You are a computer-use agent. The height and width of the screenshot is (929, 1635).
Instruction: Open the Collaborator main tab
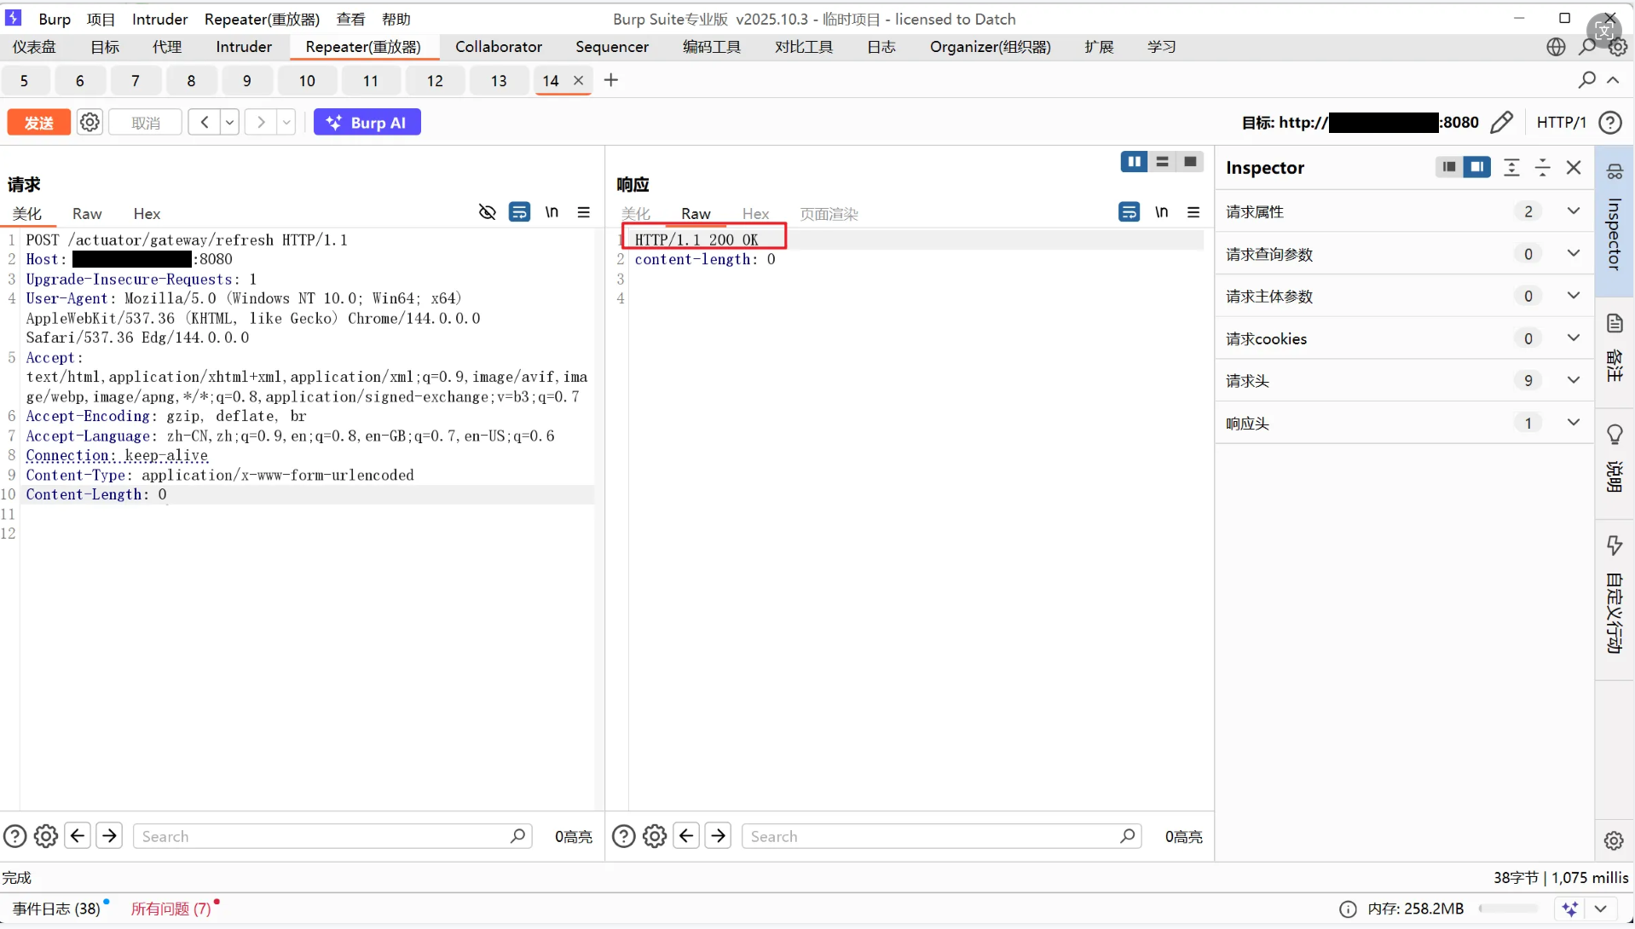click(499, 47)
